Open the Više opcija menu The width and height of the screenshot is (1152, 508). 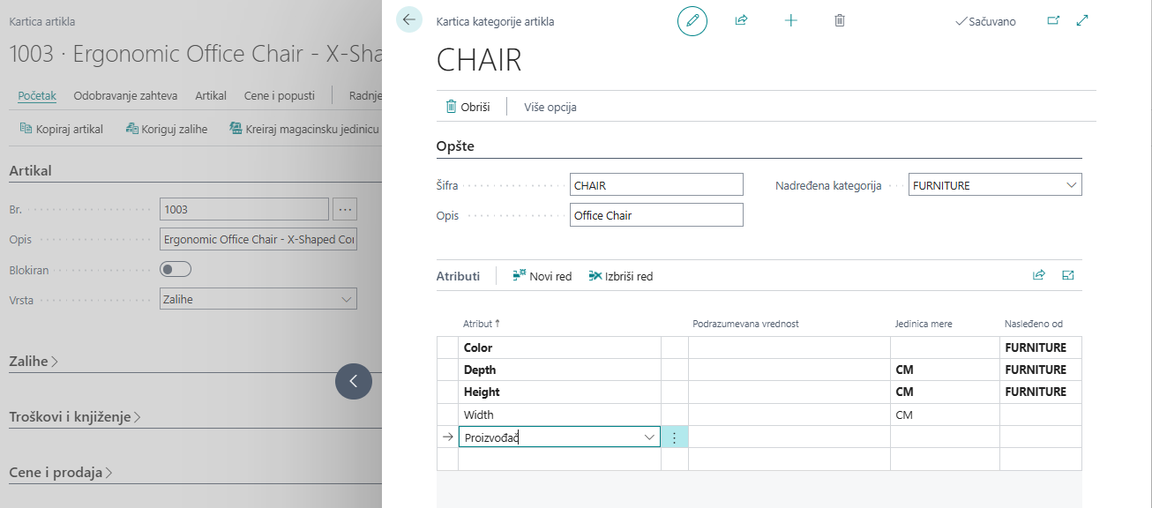coord(550,107)
